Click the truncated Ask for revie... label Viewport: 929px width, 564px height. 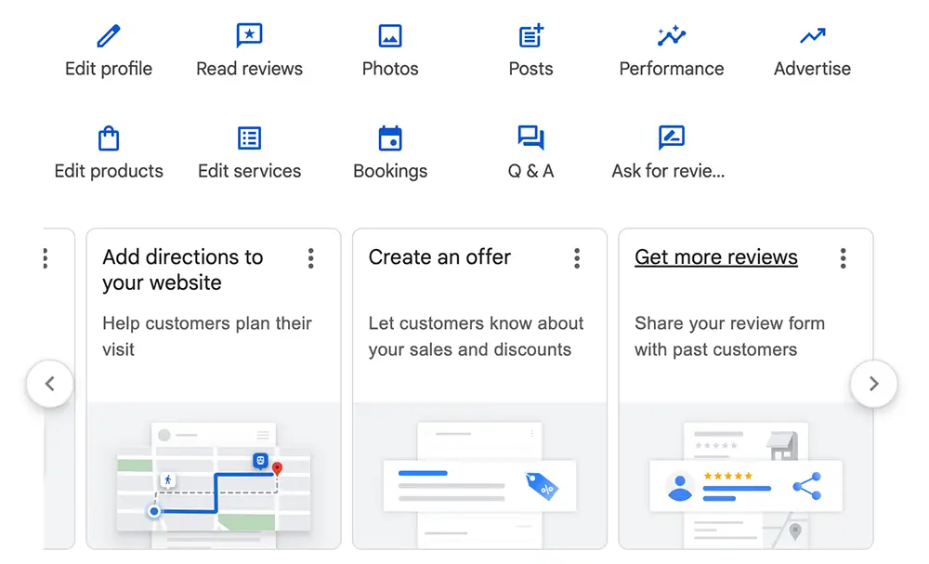coord(668,171)
